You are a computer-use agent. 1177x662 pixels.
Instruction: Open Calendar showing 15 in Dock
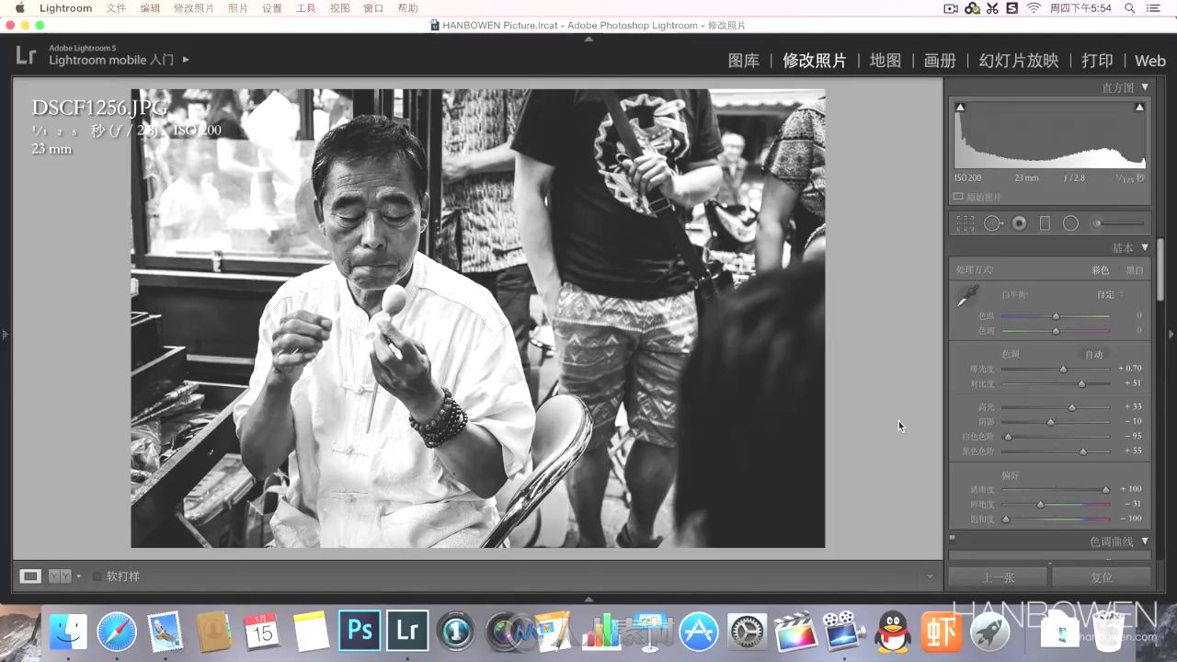pyautogui.click(x=262, y=632)
